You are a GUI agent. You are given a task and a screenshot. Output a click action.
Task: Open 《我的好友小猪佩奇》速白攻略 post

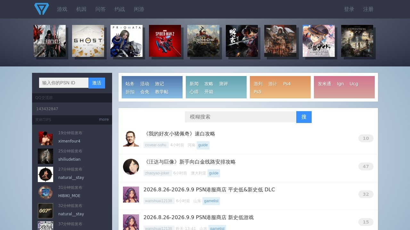pos(179,134)
